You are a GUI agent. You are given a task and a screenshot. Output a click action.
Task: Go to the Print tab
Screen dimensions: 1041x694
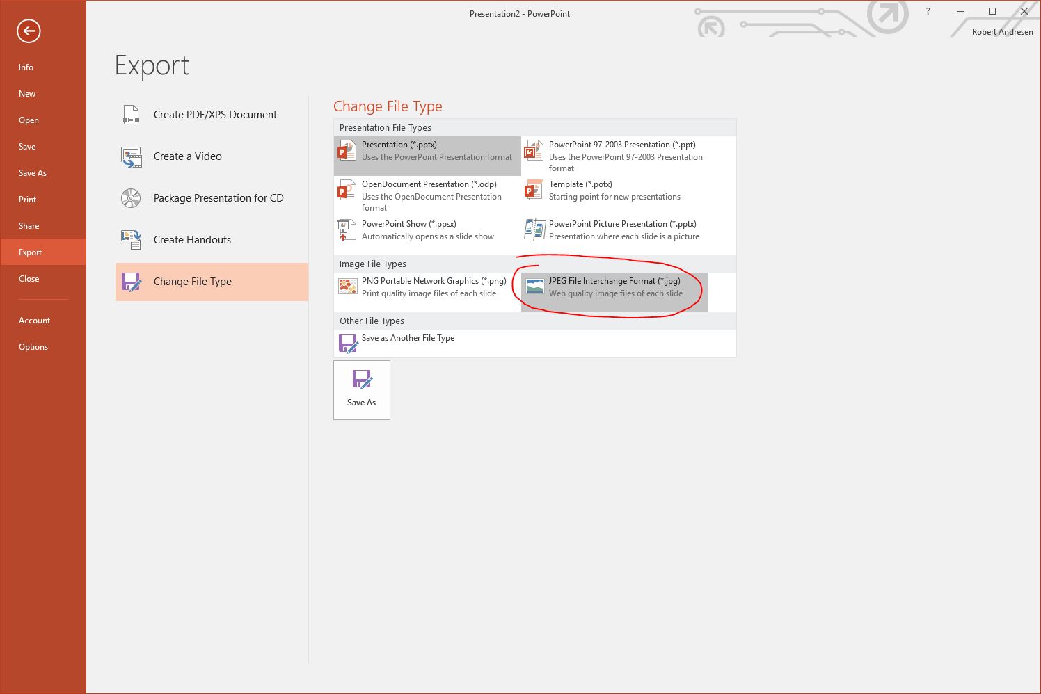click(28, 200)
